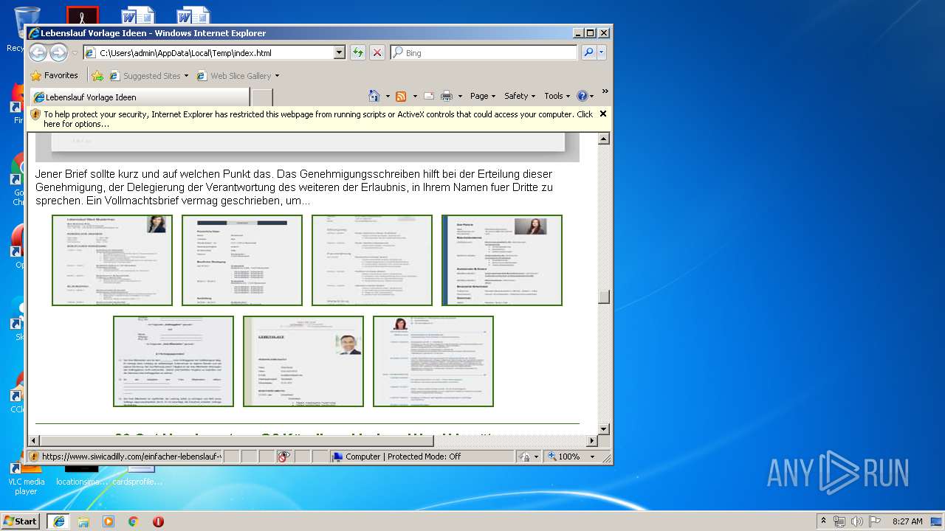Click Internet Explorer in the taskbar
The height and width of the screenshot is (531, 945).
58,521
